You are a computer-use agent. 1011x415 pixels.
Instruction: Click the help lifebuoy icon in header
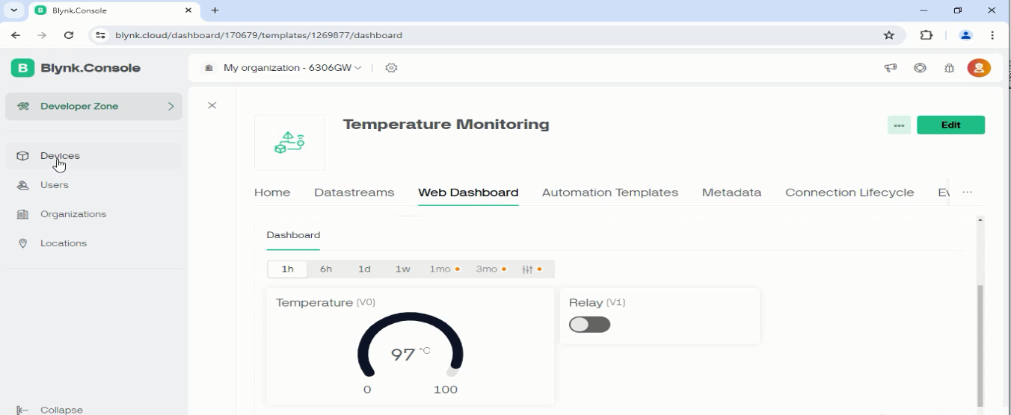[920, 68]
